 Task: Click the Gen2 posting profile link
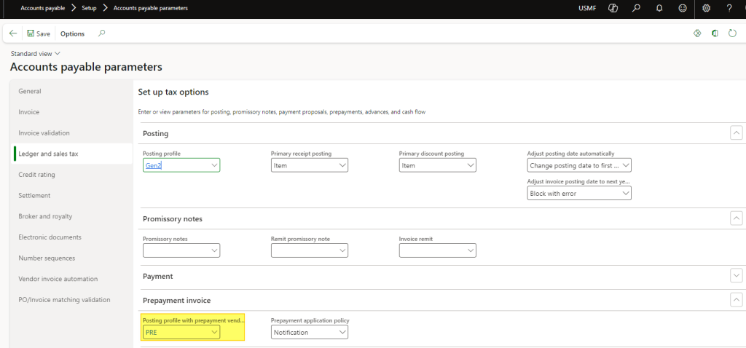coord(154,166)
